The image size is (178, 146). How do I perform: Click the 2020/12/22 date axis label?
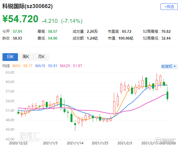(18, 143)
